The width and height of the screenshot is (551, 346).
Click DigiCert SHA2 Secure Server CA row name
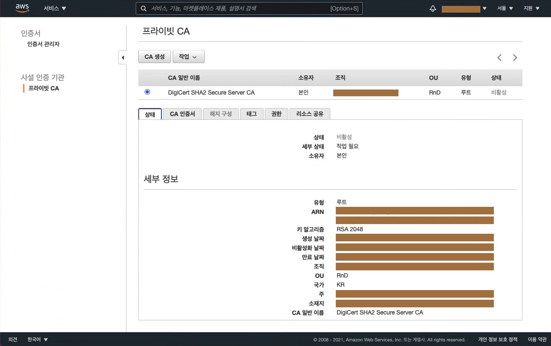point(211,92)
